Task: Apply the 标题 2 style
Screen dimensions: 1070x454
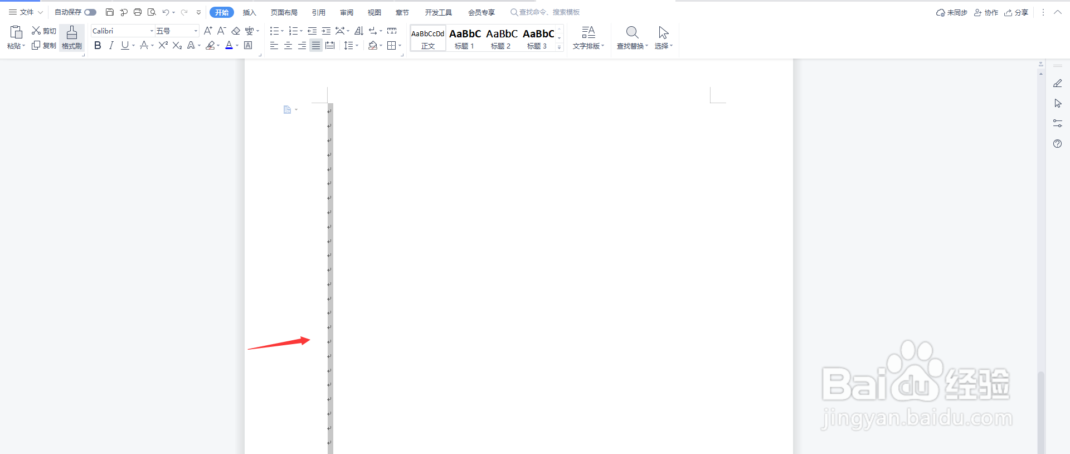Action: (x=502, y=38)
